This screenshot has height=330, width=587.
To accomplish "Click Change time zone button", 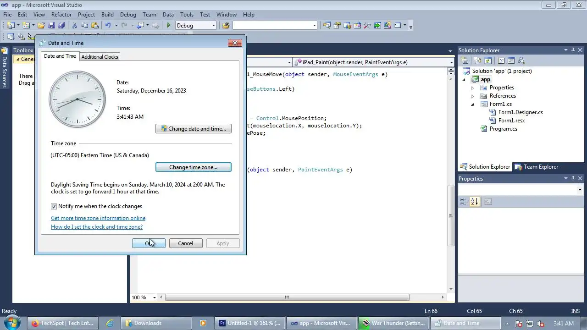I will (x=194, y=167).
